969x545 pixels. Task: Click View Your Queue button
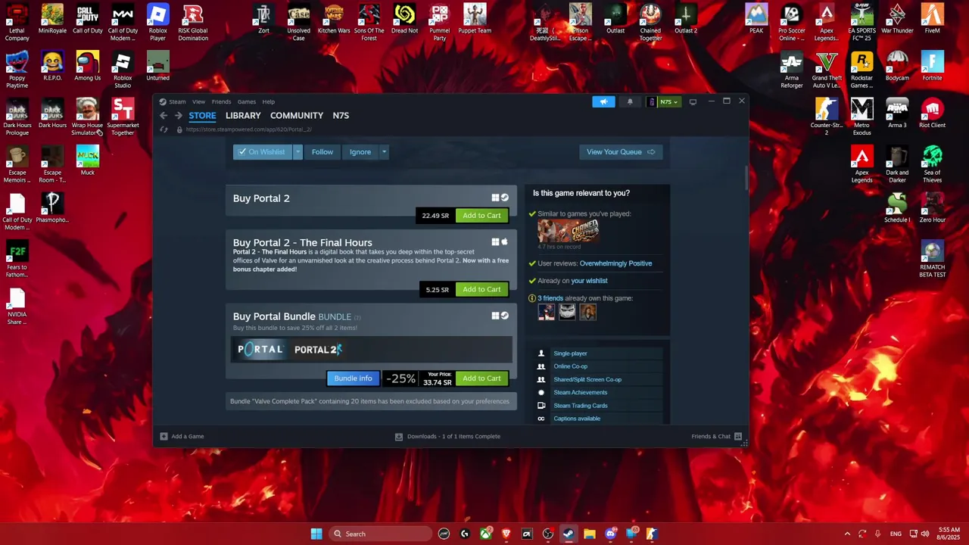620,152
